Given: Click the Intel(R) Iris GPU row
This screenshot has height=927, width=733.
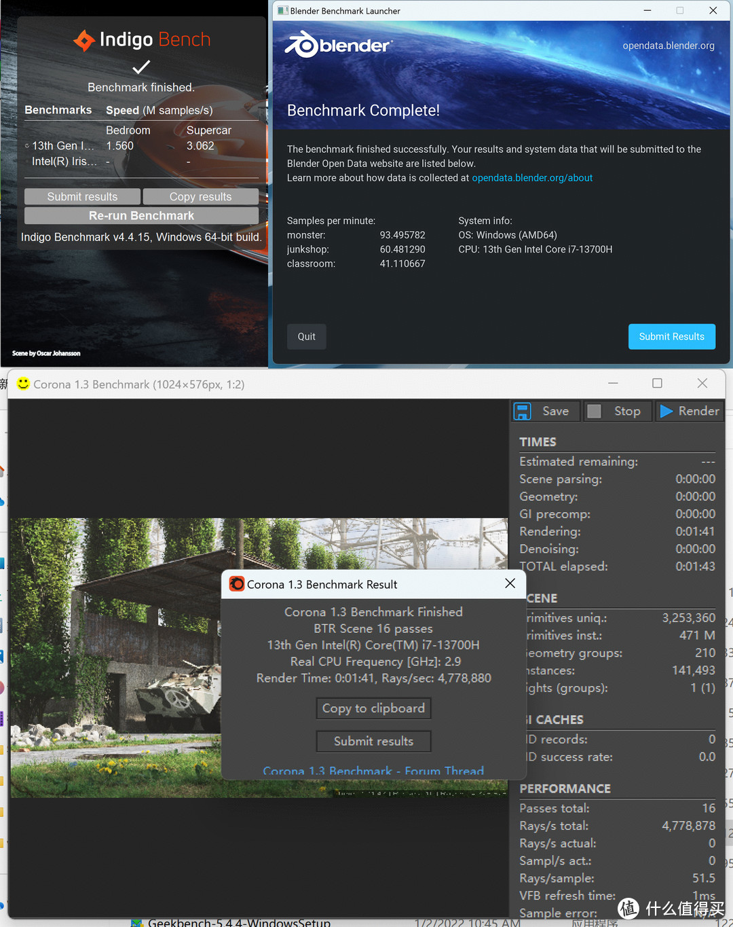Looking at the screenshot, I should coord(141,162).
